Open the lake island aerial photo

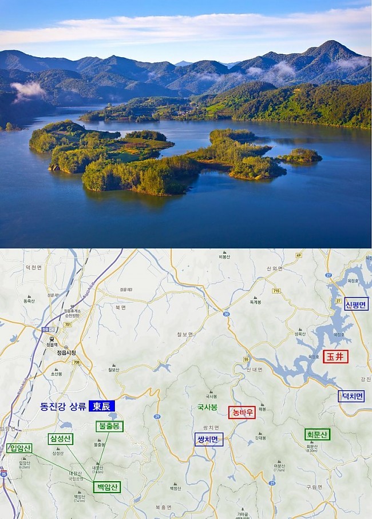(185, 124)
